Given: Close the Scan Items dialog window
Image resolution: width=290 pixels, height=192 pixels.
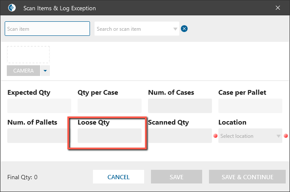Looking at the screenshot, I should point(278,8).
